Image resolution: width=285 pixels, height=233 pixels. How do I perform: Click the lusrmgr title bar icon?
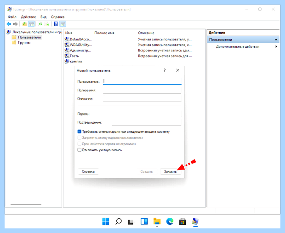point(10,9)
